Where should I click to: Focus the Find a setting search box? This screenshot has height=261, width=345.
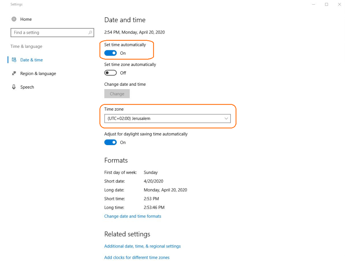click(x=52, y=33)
